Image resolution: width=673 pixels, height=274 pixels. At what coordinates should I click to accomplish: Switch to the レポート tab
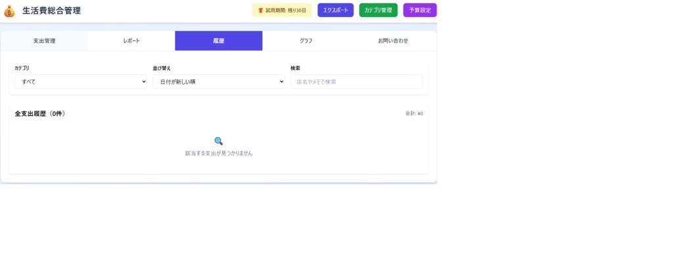[131, 41]
